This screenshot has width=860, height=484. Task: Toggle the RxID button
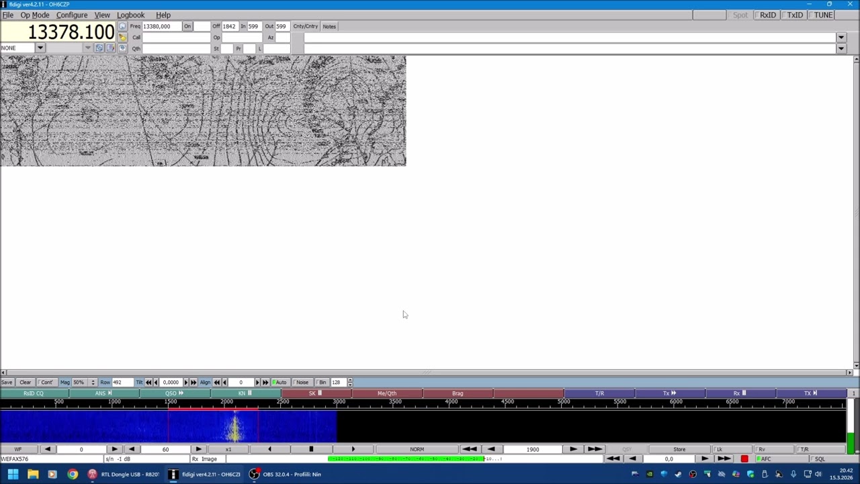767,15
